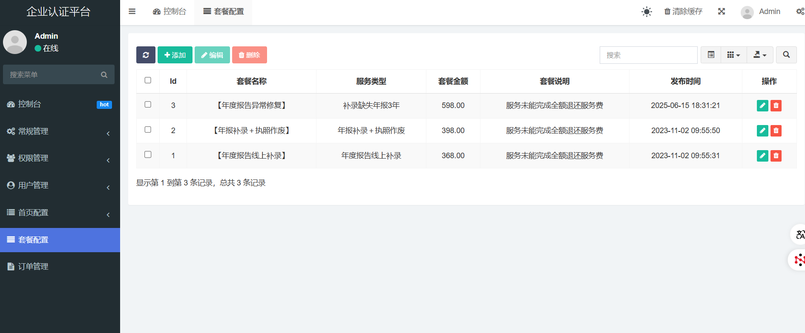The image size is (805, 333).
Task: Delete package row 3 with red trash
Action: pyautogui.click(x=776, y=105)
